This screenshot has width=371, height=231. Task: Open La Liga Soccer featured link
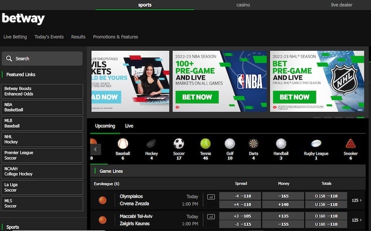pos(42,187)
